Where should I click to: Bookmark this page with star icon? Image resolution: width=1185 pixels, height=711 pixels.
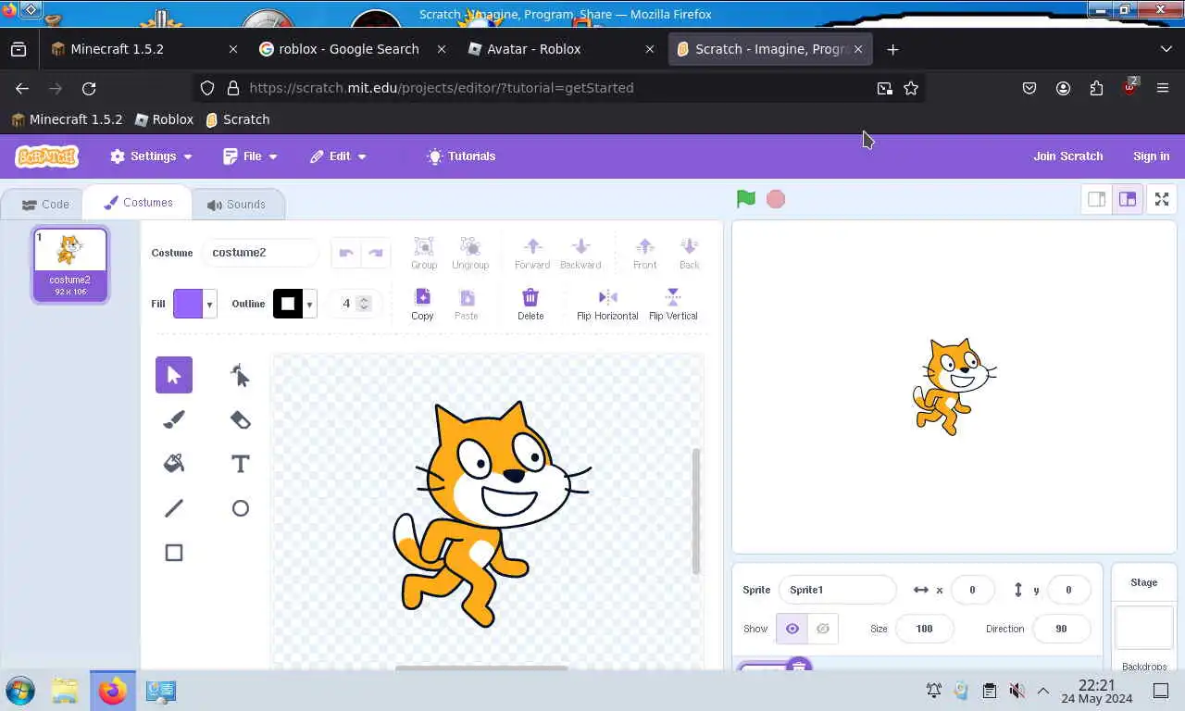(x=911, y=88)
